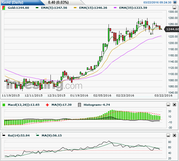Click the 12/11/2015 date axis label

click(34, 96)
